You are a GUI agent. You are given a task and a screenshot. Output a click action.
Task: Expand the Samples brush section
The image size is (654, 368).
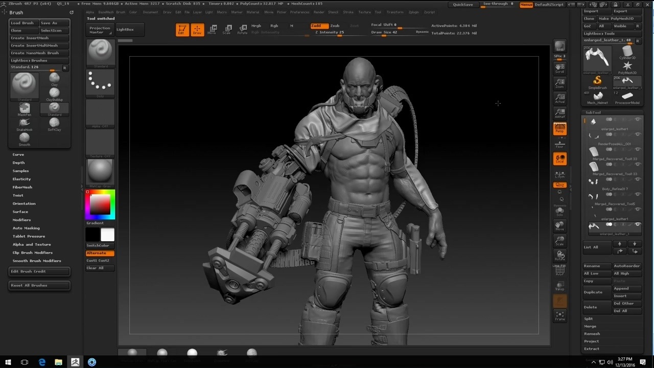coord(21,171)
